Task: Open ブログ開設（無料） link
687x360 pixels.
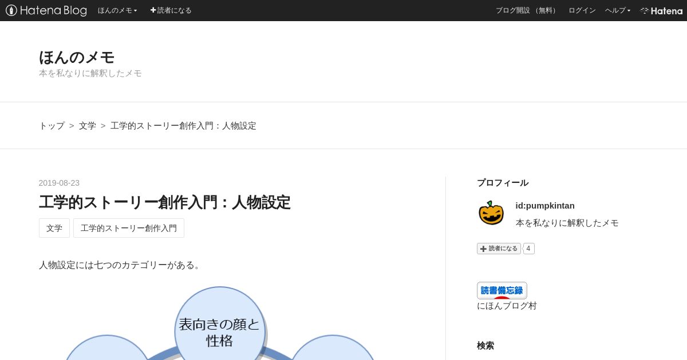Action: pos(527,10)
